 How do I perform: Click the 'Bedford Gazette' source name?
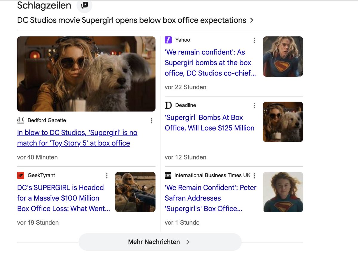tap(47, 120)
